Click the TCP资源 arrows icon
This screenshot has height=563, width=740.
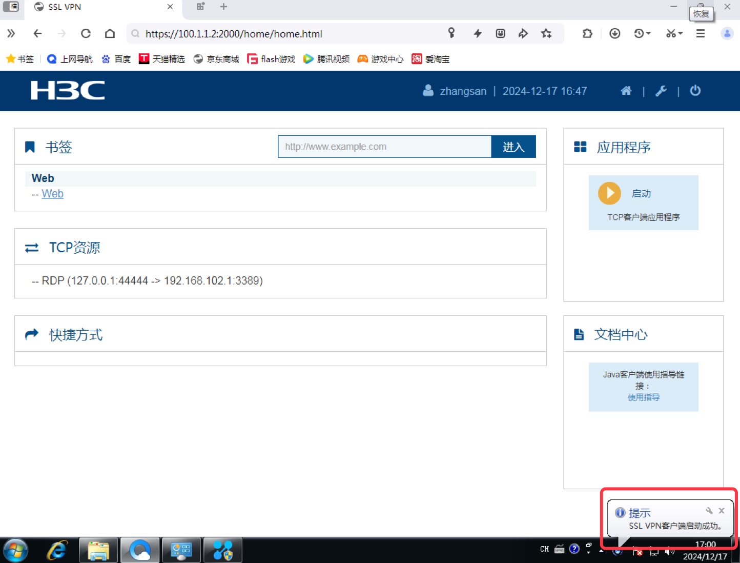(32, 248)
